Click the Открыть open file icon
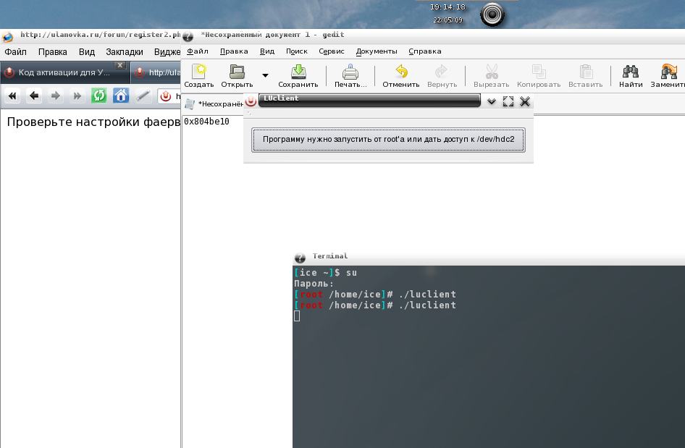 tap(237, 72)
